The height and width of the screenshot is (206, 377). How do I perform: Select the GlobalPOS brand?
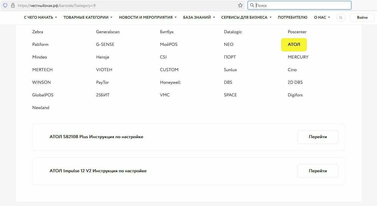(43, 95)
